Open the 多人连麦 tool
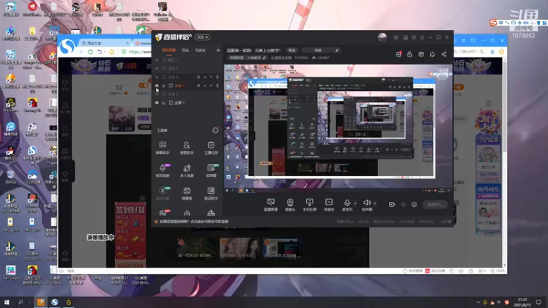Screen dimensions: 548x308 (x=186, y=170)
